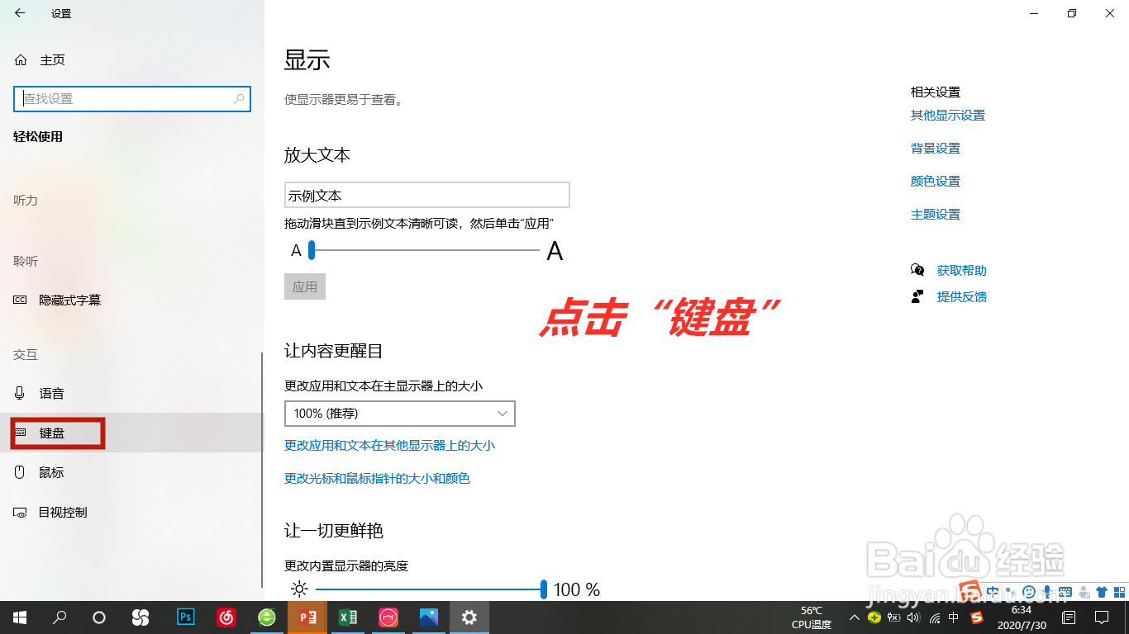The height and width of the screenshot is (634, 1129).
Task: Select the 键盘 keyboard icon in sidebar
Action: [x=22, y=432]
